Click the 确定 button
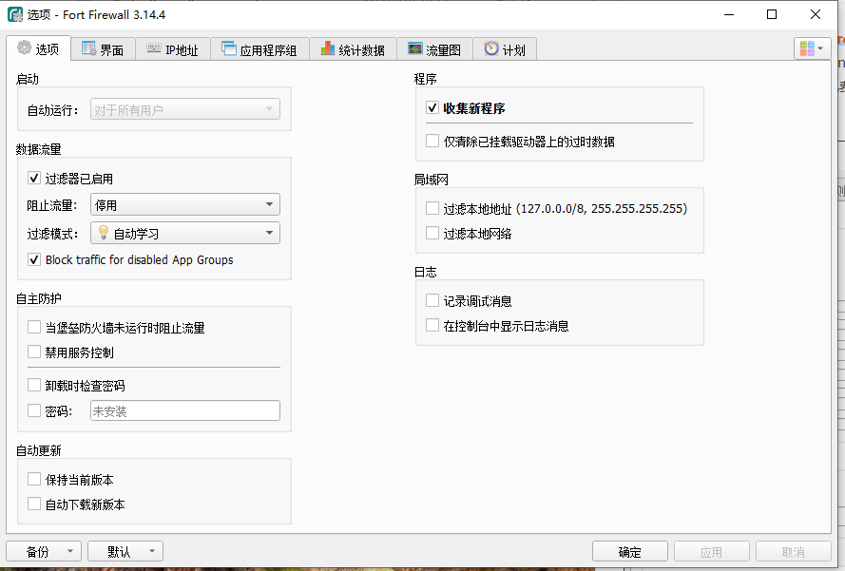 [629, 551]
